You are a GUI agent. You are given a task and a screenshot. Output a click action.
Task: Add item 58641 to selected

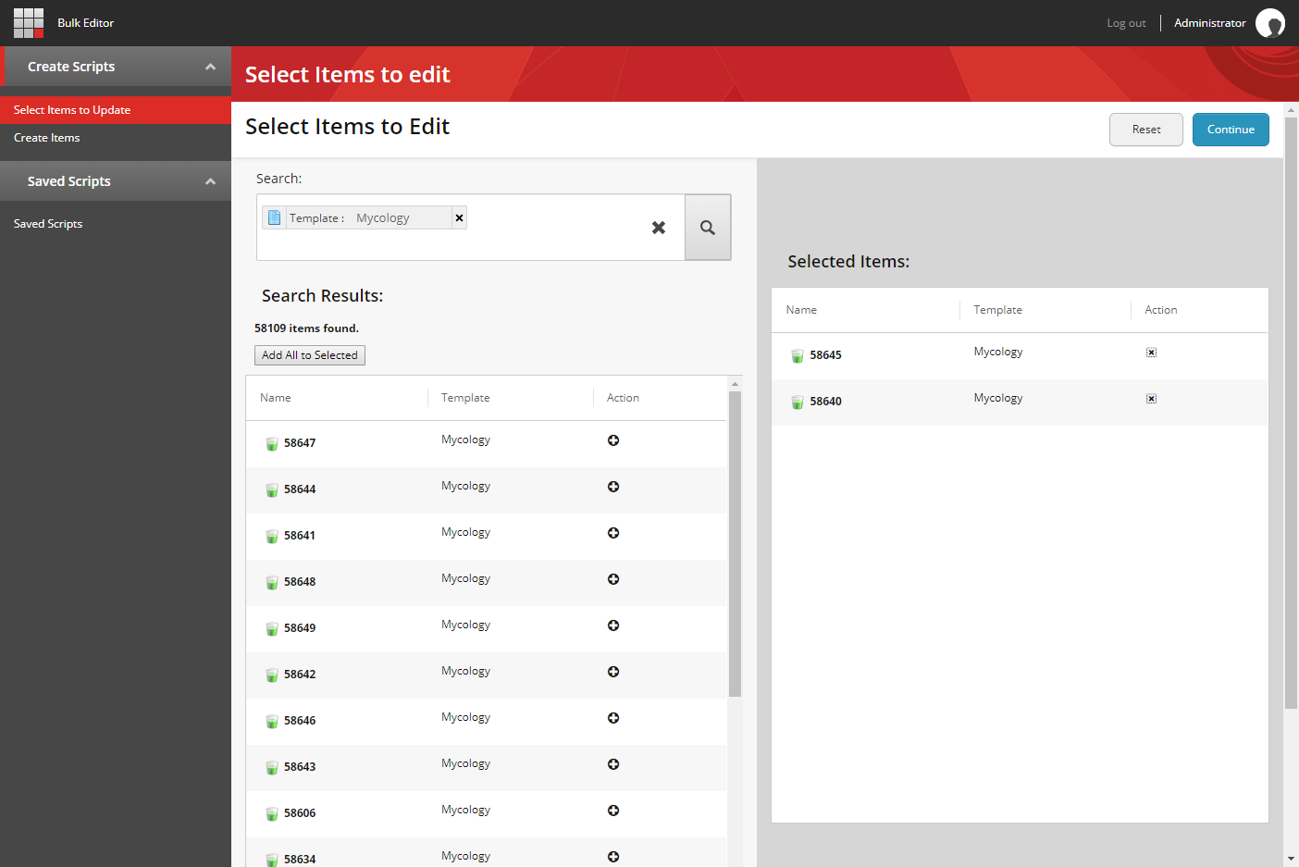pyautogui.click(x=613, y=533)
